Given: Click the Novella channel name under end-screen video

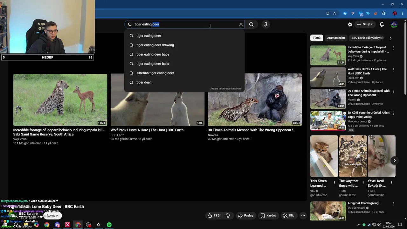Looking at the screenshot, I should point(213,135).
